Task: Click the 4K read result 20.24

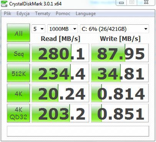Action: point(60,93)
